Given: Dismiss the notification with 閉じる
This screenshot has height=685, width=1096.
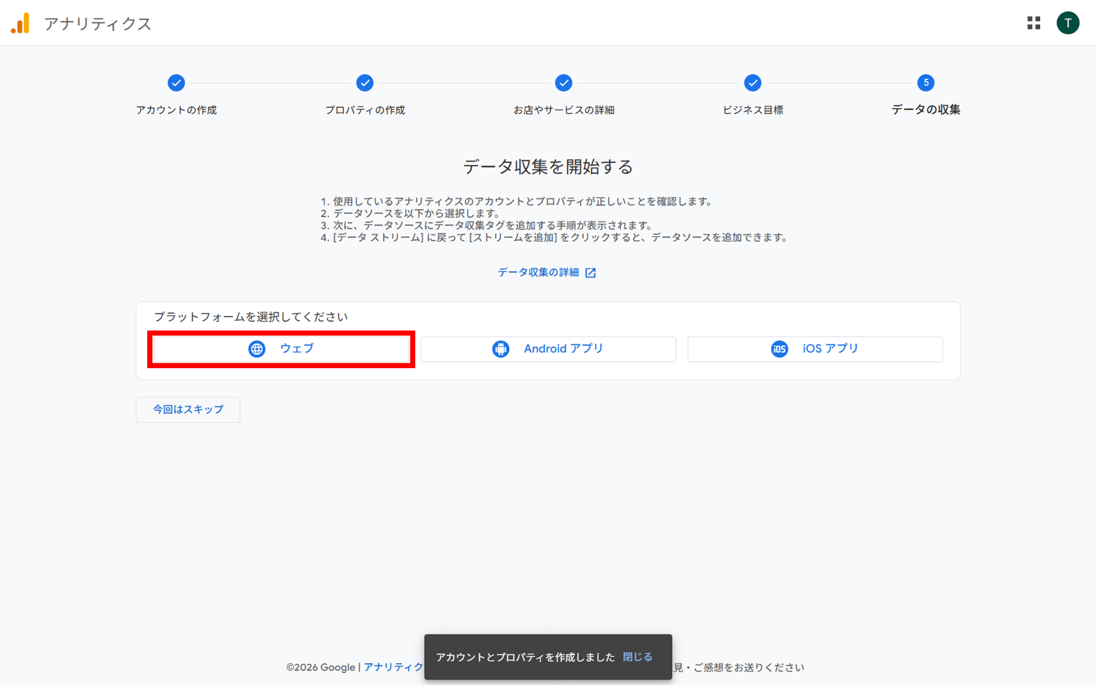Looking at the screenshot, I should (x=637, y=657).
